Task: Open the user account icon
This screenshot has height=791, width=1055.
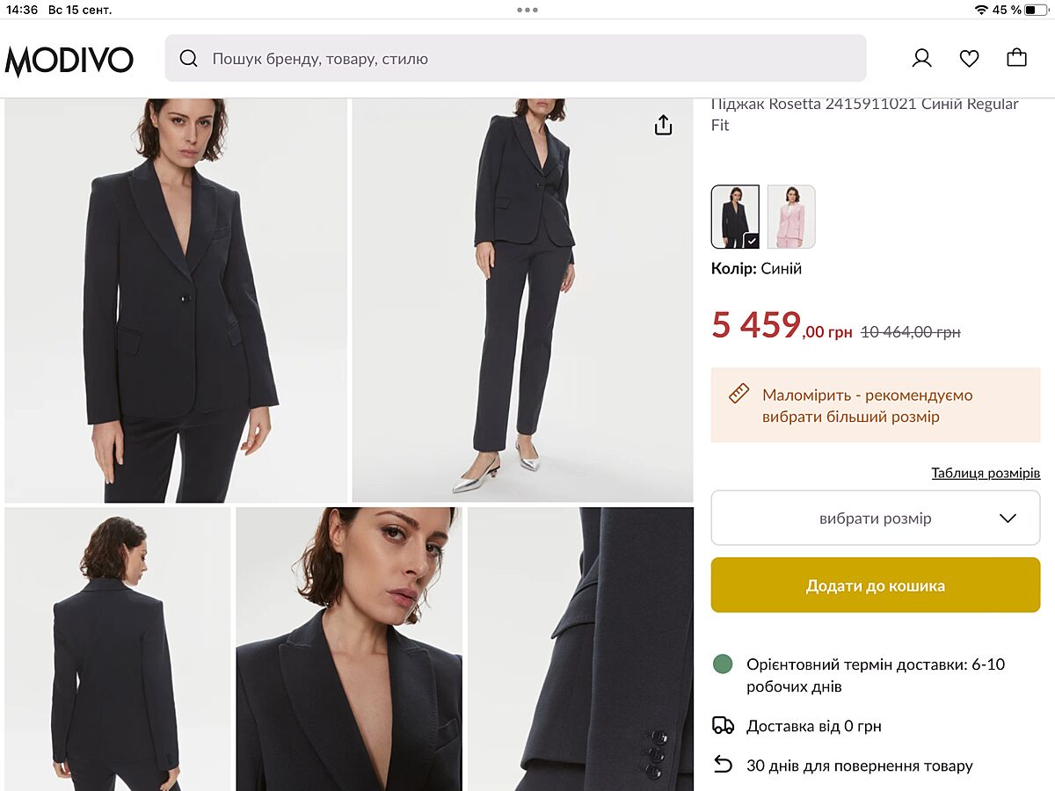Action: coord(921,58)
